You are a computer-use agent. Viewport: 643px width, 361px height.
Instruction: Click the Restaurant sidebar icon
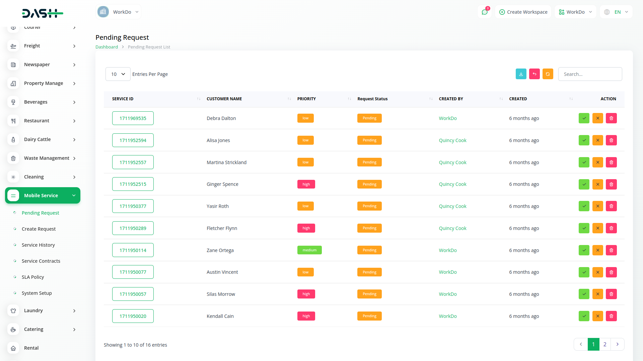(x=13, y=121)
